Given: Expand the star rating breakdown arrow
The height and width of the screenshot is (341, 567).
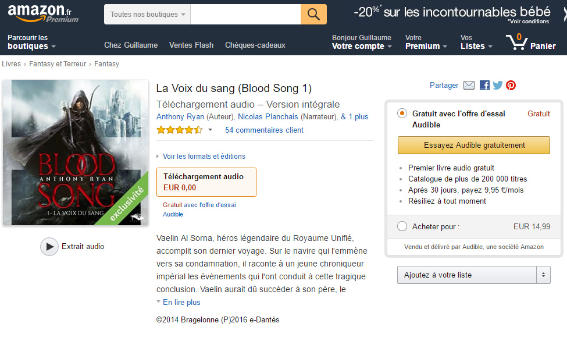Looking at the screenshot, I should tap(209, 130).
